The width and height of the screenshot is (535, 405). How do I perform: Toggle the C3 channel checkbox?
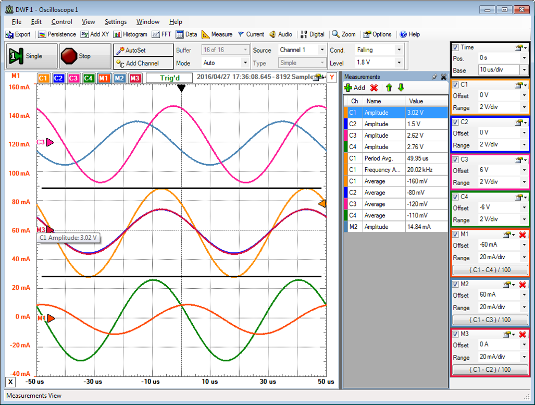pyautogui.click(x=456, y=159)
